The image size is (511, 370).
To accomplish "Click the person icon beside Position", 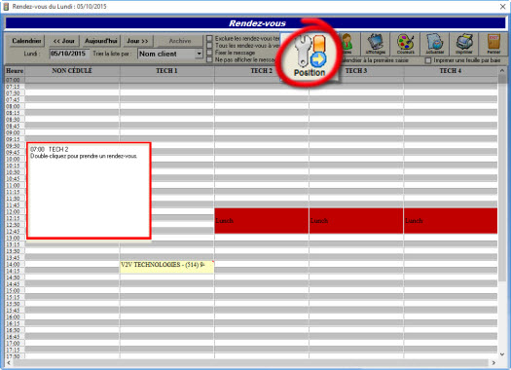I will pyautogui.click(x=347, y=44).
